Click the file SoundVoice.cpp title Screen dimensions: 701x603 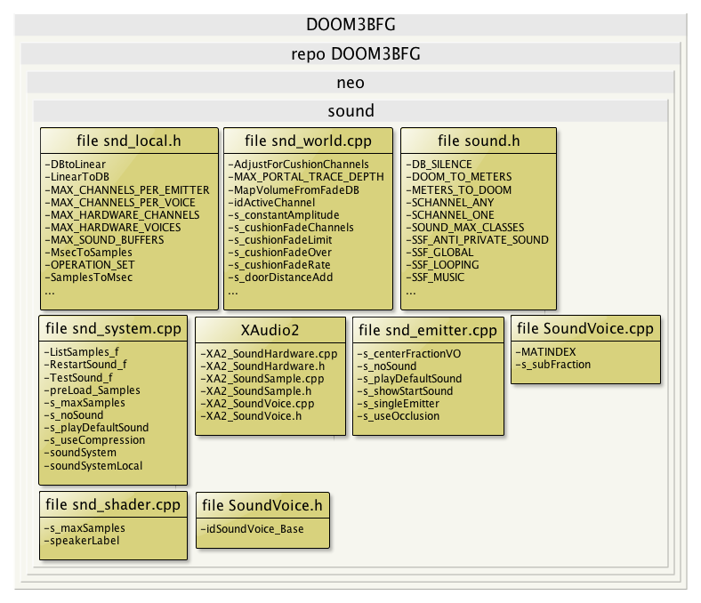tap(585, 328)
